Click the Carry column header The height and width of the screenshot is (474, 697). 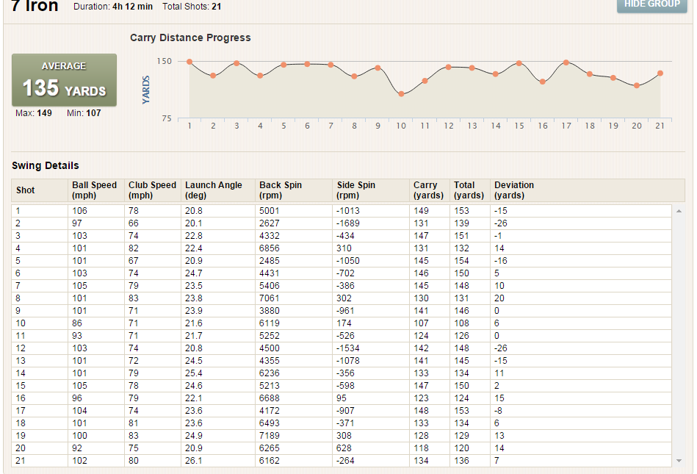tap(430, 190)
